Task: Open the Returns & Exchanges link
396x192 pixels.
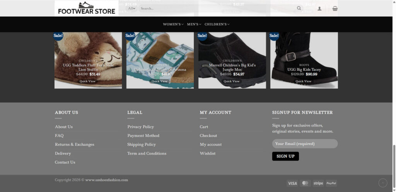Action: tap(75, 144)
